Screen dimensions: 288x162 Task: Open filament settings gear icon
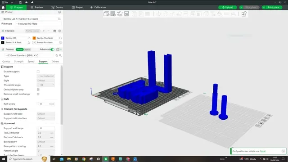(59, 31)
